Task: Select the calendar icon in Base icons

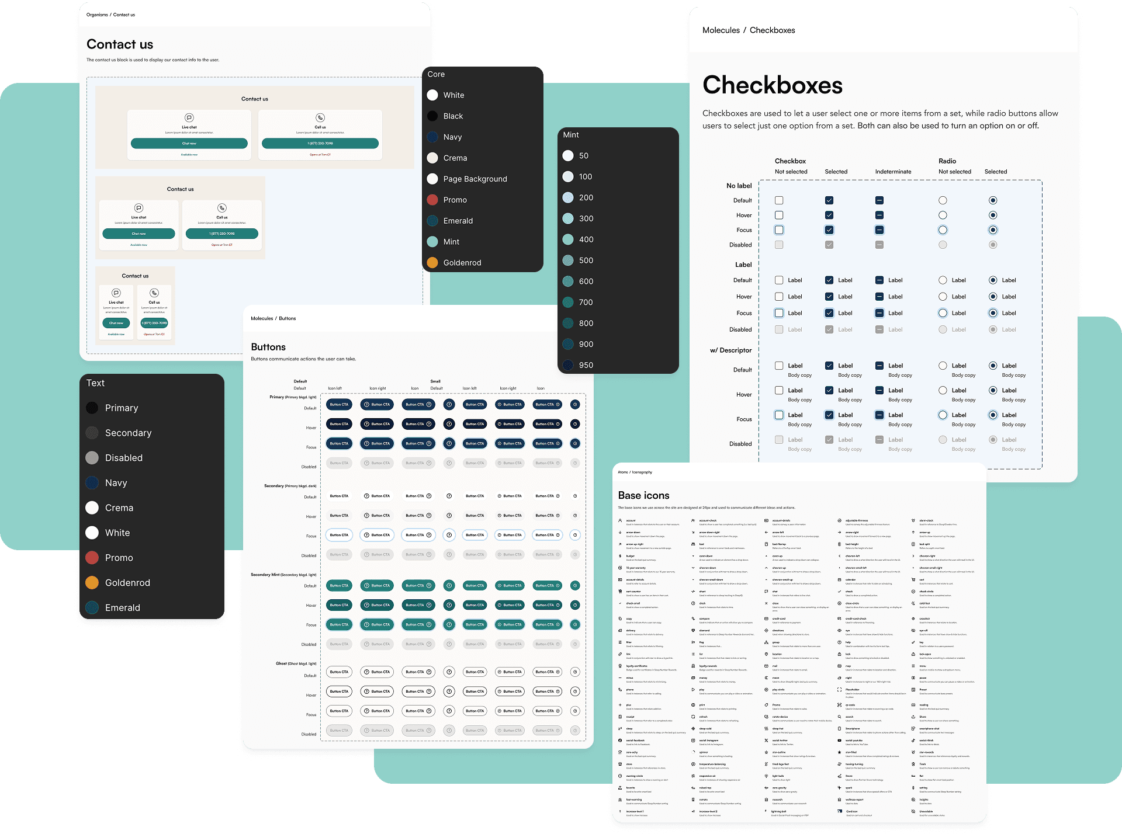Action: coord(840,580)
